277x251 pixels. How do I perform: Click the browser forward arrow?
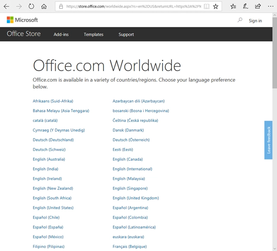pyautogui.click(x=19, y=6)
